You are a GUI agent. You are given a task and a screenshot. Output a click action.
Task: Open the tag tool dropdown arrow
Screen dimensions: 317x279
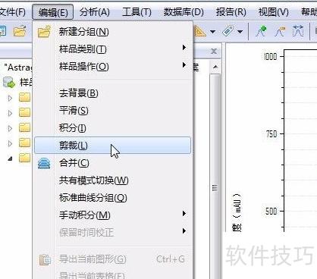pos(240,32)
